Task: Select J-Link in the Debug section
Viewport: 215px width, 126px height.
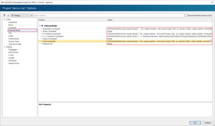Action: point(12,55)
